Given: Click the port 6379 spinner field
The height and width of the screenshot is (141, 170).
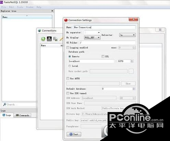Looking at the screenshot, I should (x=125, y=61).
